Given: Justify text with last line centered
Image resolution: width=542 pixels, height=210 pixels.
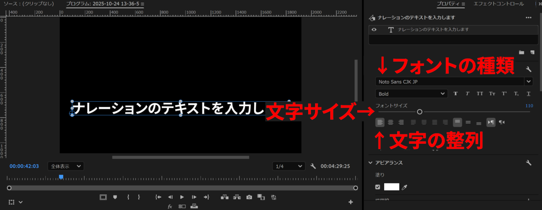Looking at the screenshot, I should (424, 122).
